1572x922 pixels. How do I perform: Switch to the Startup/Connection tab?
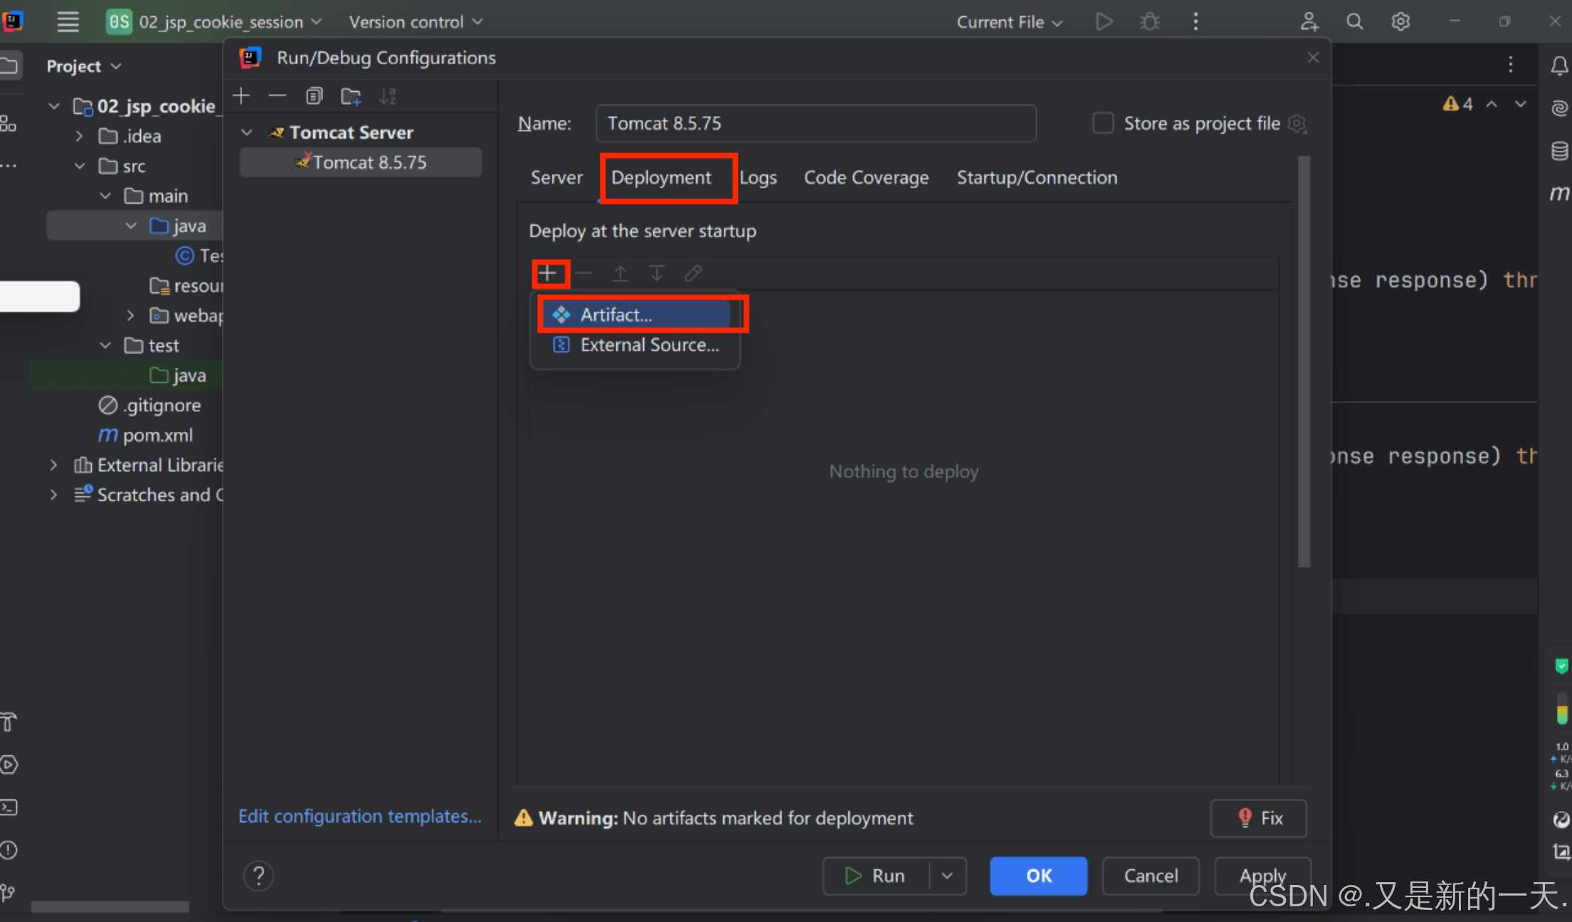tap(1036, 177)
